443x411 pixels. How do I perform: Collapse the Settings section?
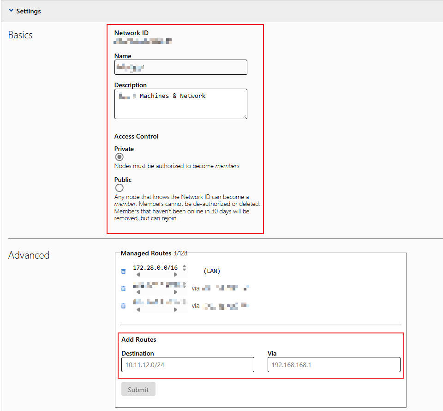pos(11,11)
